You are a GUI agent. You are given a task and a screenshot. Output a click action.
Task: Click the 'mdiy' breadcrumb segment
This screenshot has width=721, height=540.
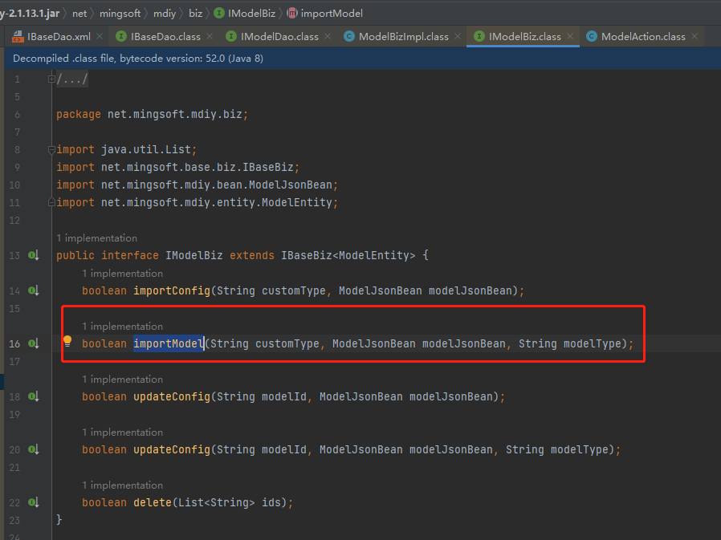tap(165, 14)
